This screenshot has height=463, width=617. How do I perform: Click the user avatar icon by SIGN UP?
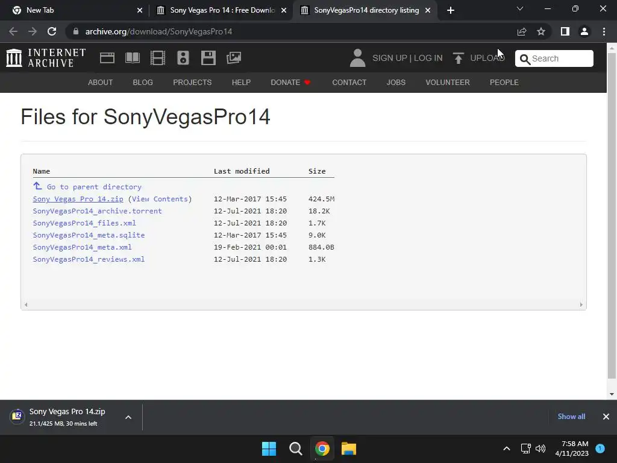click(x=357, y=58)
